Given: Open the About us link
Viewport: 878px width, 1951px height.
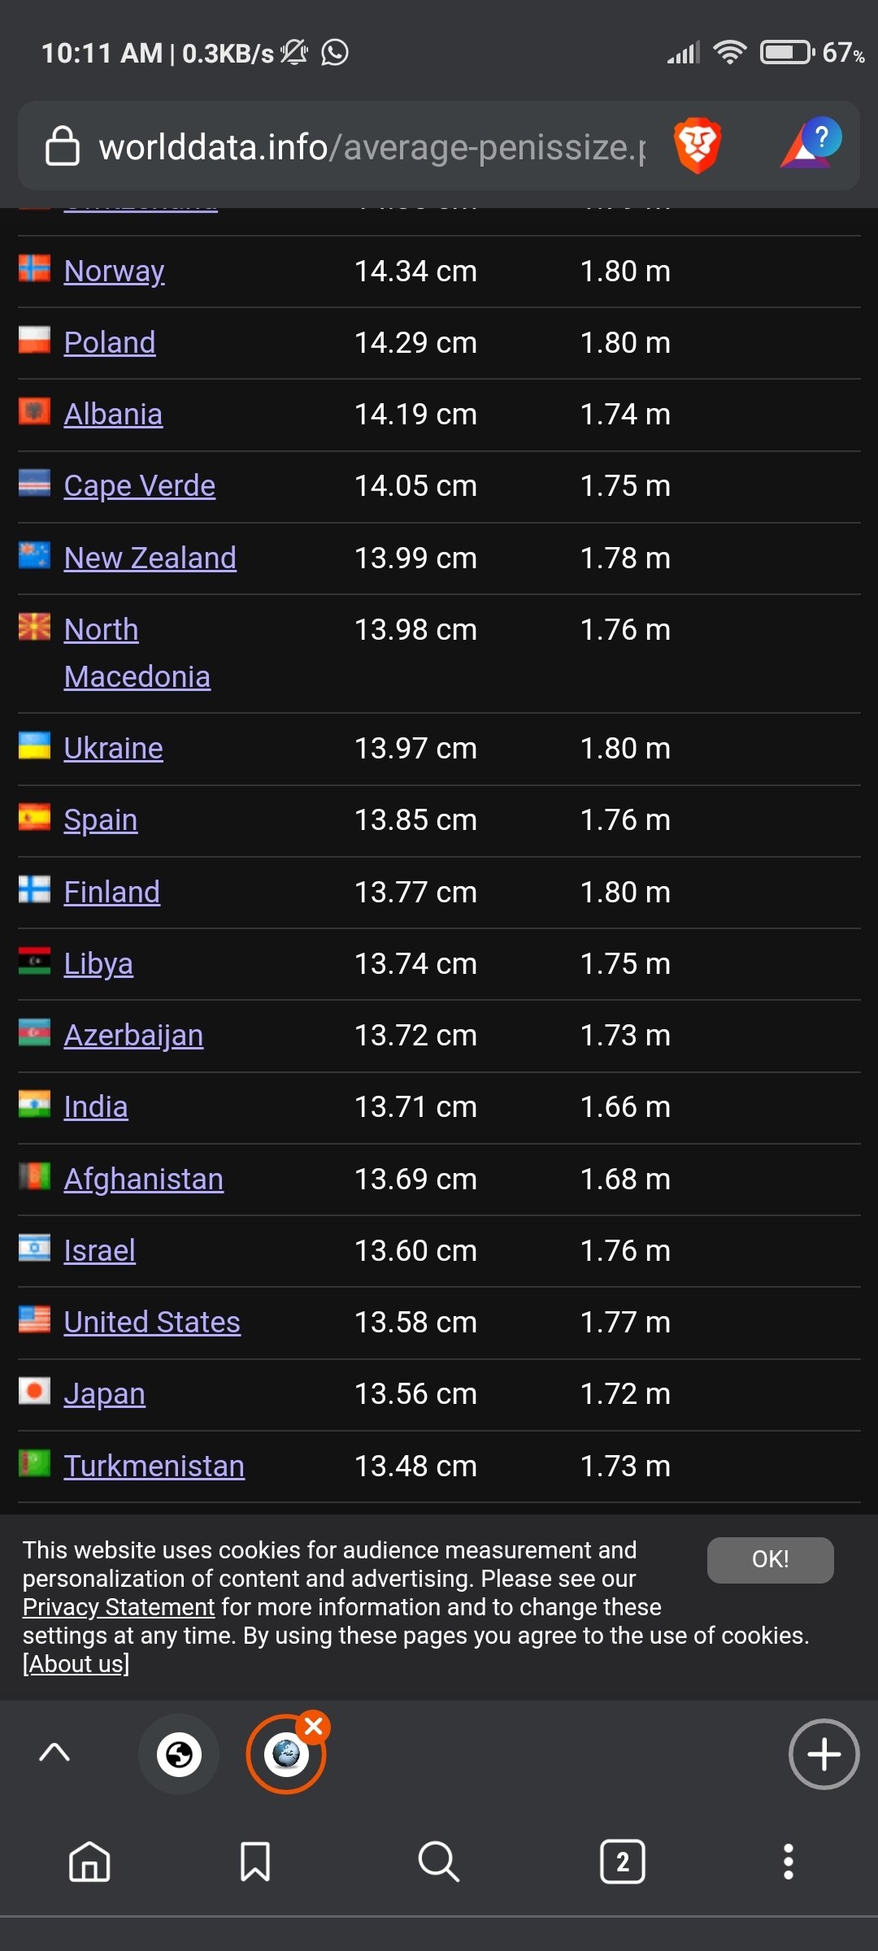Looking at the screenshot, I should tap(76, 1664).
